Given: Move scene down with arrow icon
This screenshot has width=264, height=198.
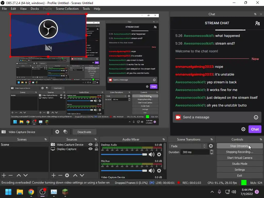Looking at the screenshot, I should tap(26, 175).
